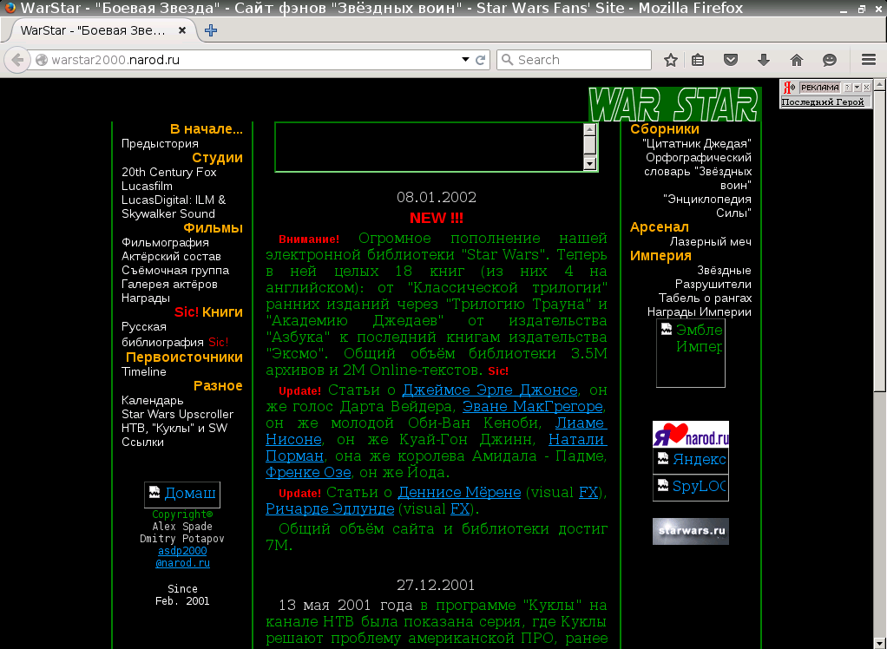Open the Star Wars Upscroller link
This screenshot has width=887, height=649.
point(178,415)
